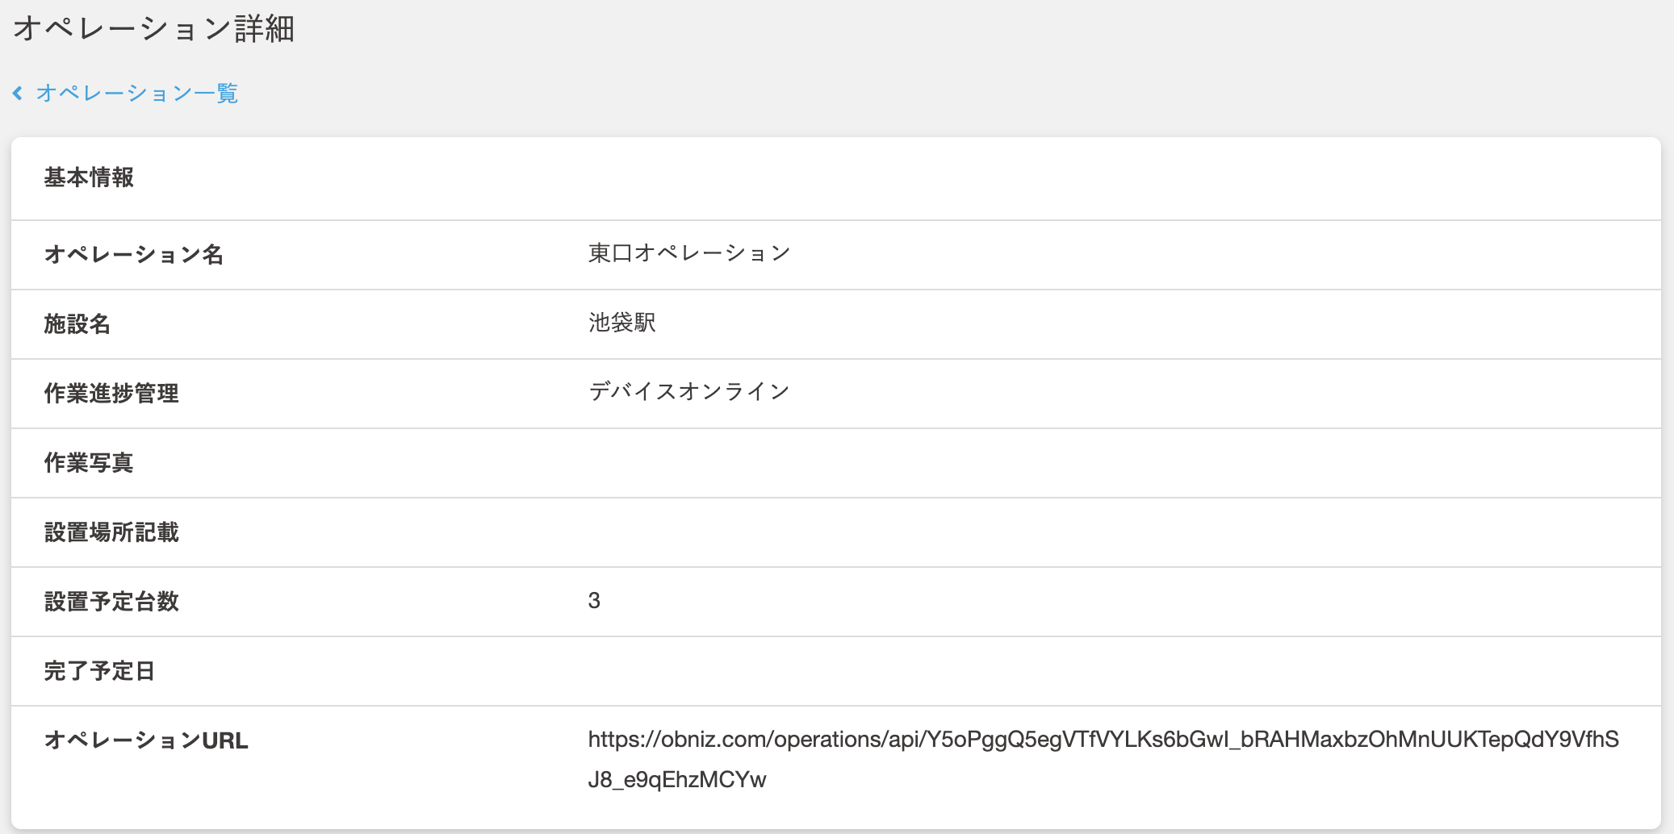Click the 施設名 field label

click(77, 324)
